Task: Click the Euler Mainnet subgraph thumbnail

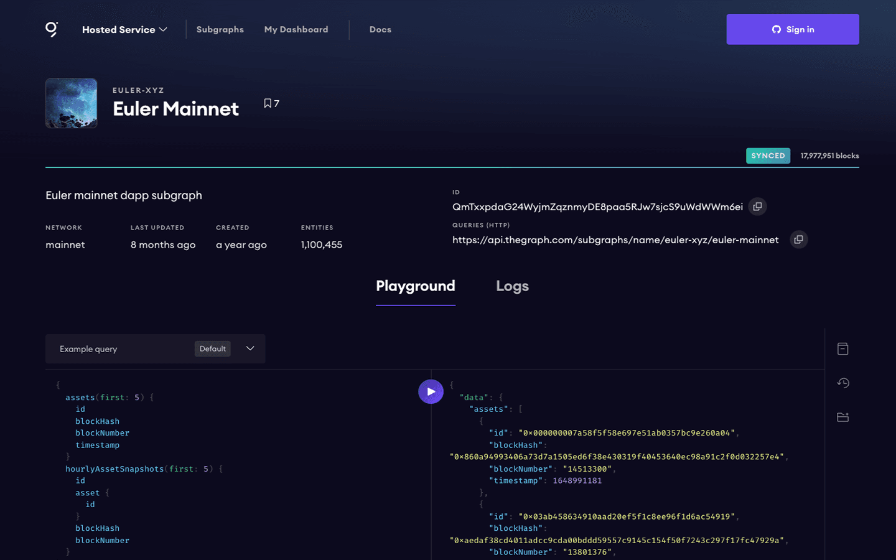Action: 72,103
